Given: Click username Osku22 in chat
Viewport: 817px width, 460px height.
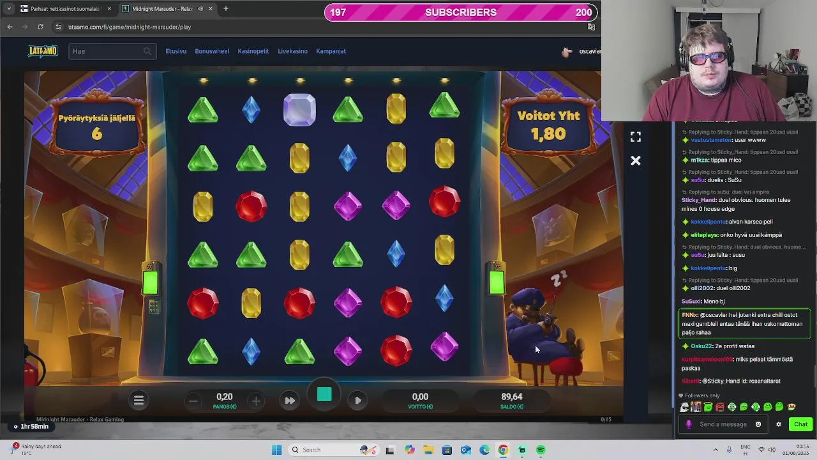Looking at the screenshot, I should [x=701, y=346].
